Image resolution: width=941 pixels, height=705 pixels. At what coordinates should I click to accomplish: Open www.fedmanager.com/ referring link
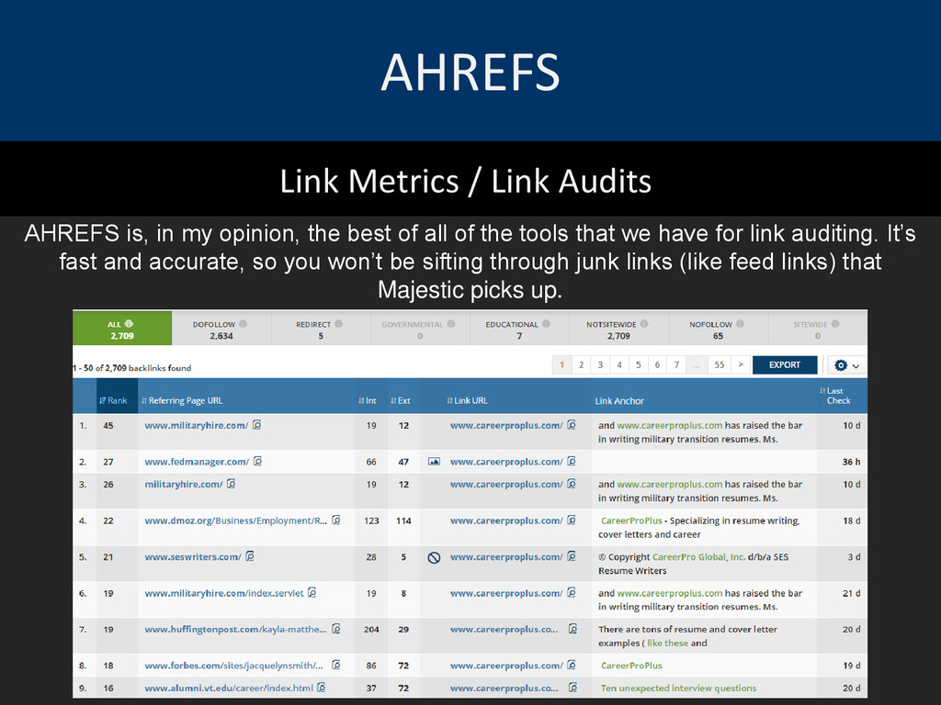[x=197, y=462]
